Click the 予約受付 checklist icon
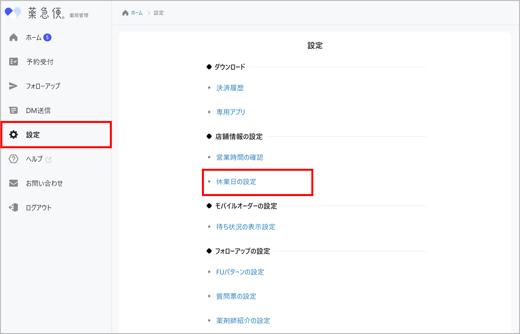The image size is (520, 334). (x=13, y=62)
